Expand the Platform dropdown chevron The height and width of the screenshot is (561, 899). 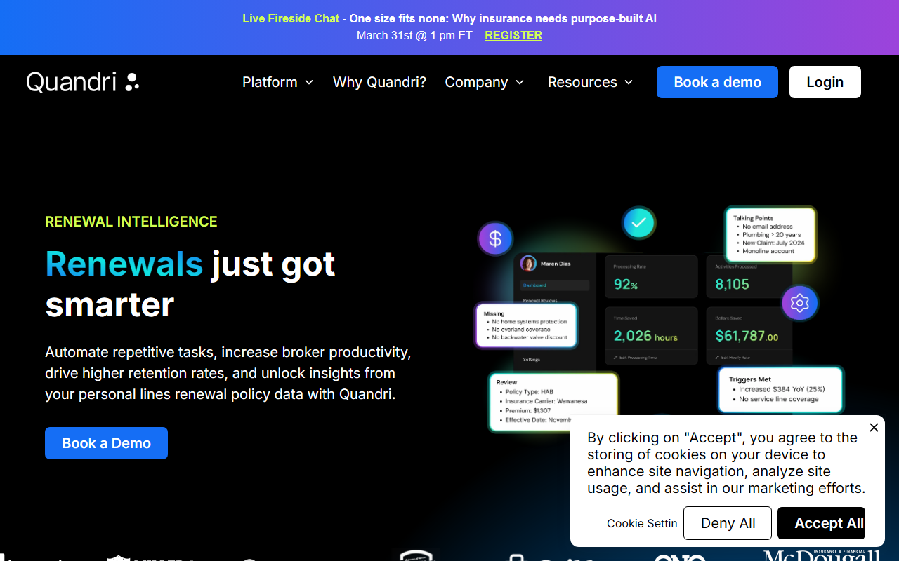(x=309, y=83)
